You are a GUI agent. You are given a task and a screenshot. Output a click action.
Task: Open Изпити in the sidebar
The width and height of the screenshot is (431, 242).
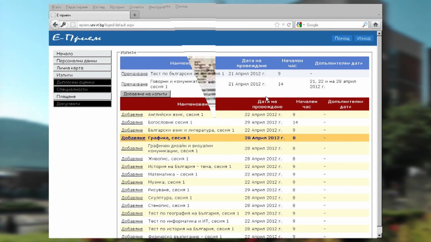point(82,75)
